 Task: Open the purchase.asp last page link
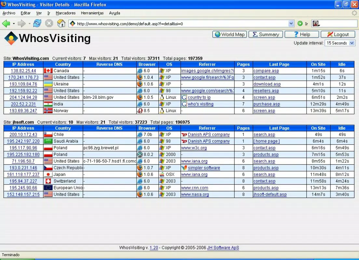pos(267,104)
